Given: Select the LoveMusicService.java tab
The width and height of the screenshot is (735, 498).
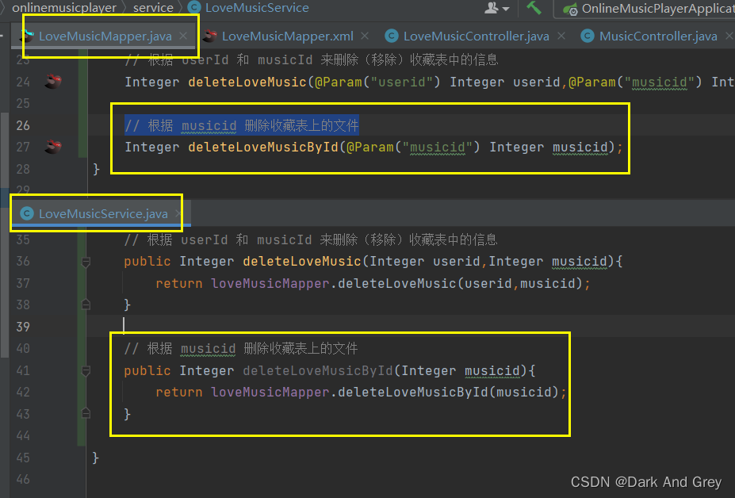Looking at the screenshot, I should pyautogui.click(x=103, y=214).
